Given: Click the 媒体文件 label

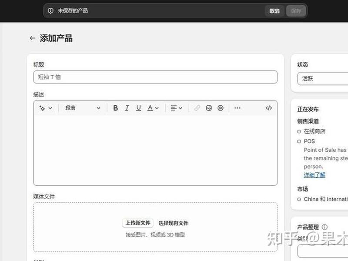Looking at the screenshot, I should pyautogui.click(x=44, y=197).
